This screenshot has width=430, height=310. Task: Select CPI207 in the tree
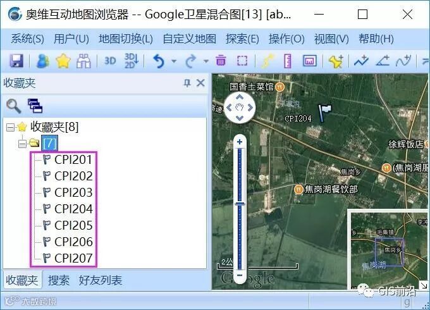pyautogui.click(x=73, y=258)
